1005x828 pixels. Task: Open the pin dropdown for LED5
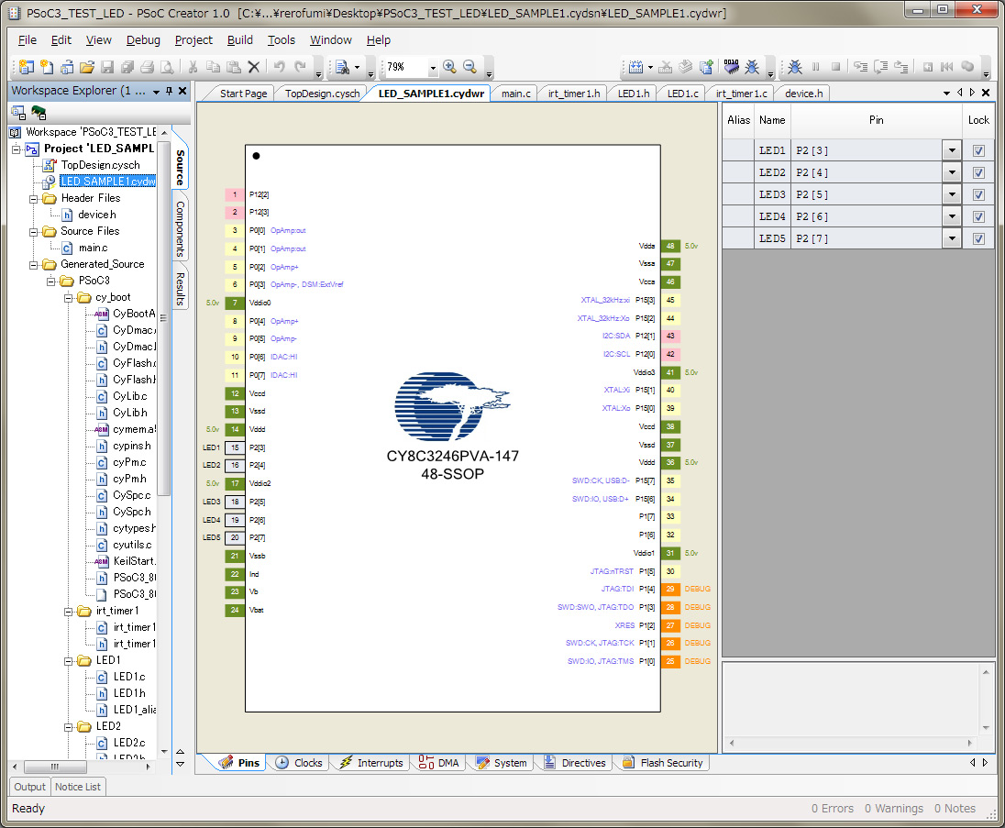point(952,238)
